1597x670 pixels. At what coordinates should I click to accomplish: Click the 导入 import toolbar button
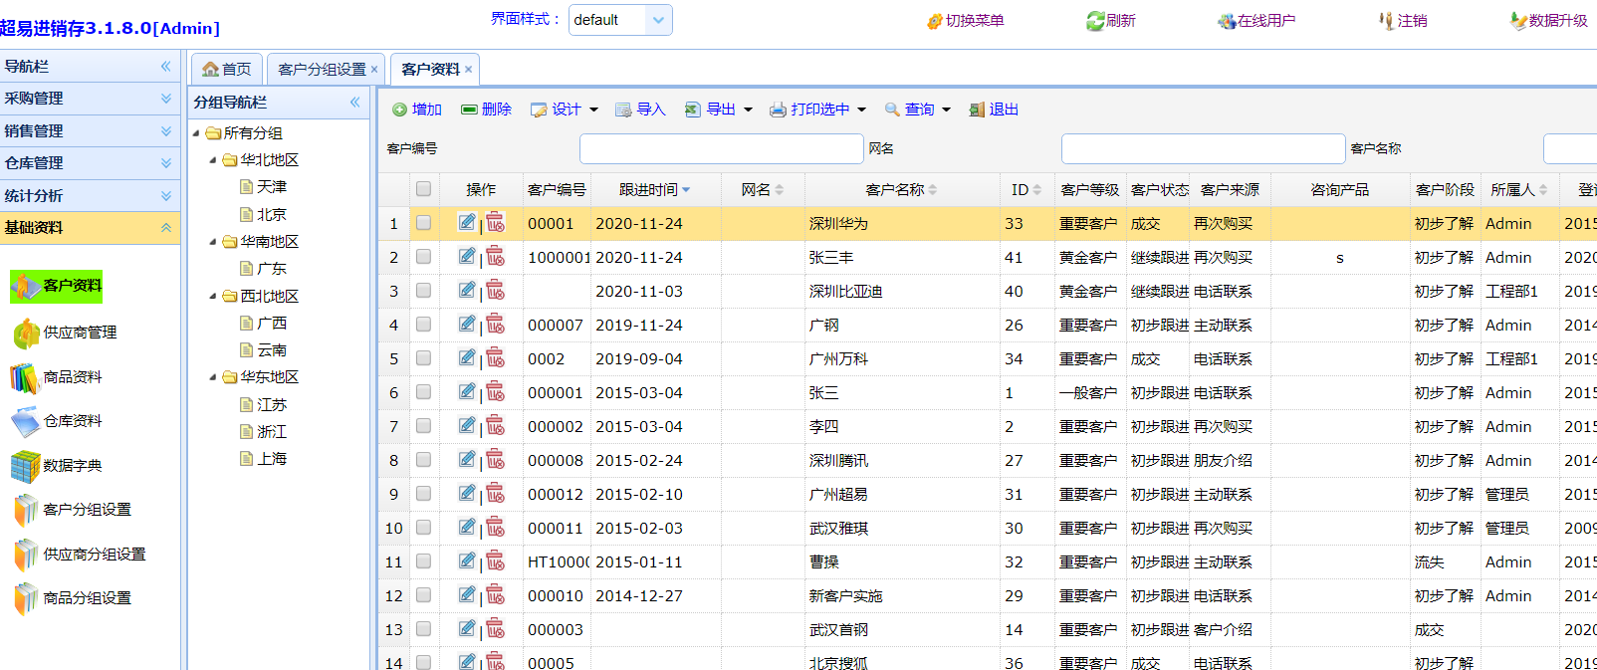(x=640, y=110)
